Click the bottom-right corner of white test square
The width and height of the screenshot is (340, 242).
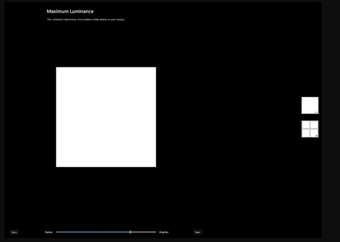155,166
